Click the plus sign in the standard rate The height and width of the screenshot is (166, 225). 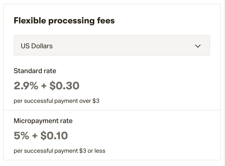(44, 86)
